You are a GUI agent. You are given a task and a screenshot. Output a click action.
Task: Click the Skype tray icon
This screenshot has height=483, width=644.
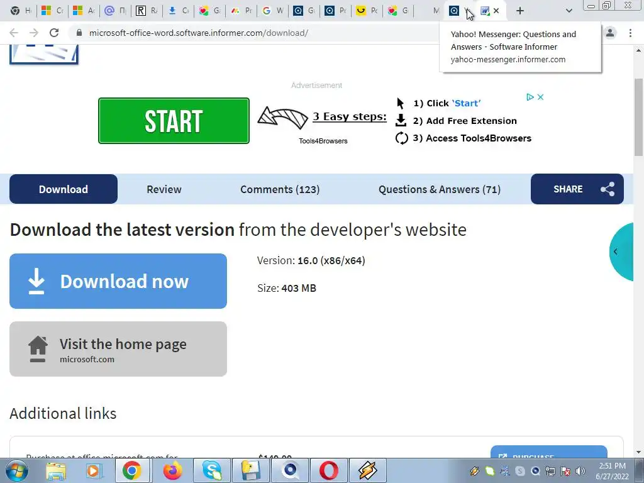click(520, 471)
